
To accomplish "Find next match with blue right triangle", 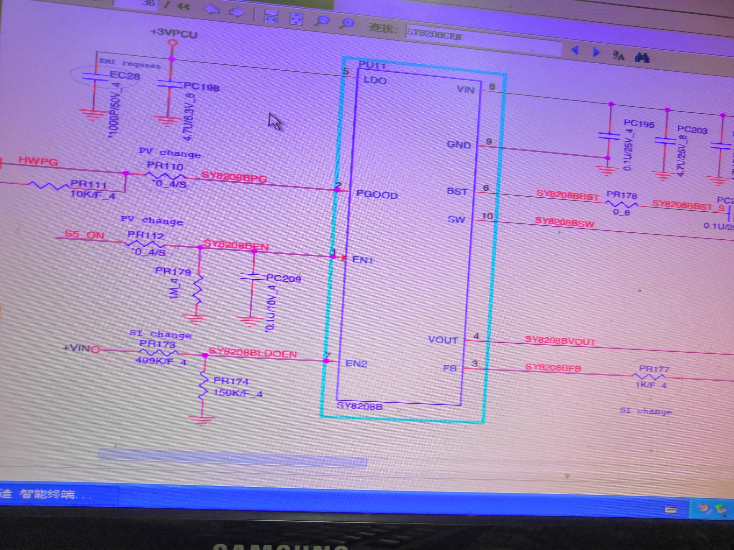I will (596, 53).
